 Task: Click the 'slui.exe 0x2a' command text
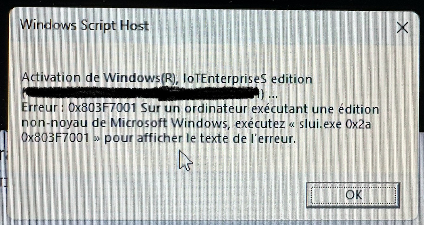point(335,125)
